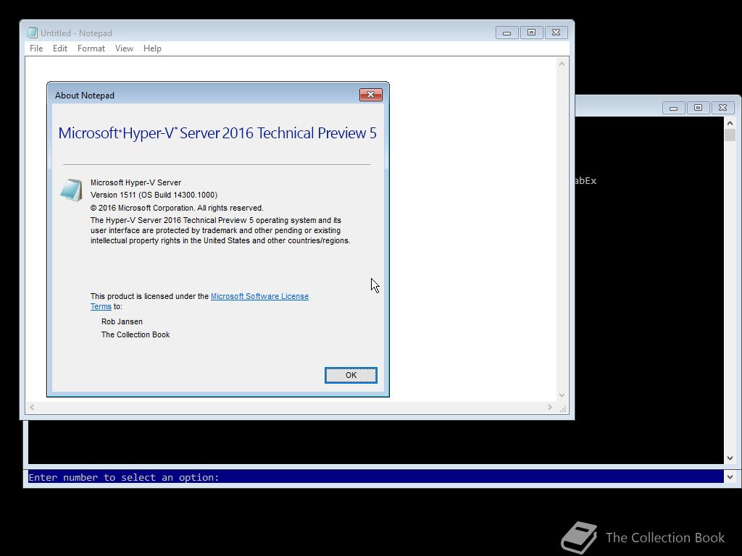The image size is (742, 556).
Task: Click the 'Rob Jansen' licensee name
Action: 122,321
